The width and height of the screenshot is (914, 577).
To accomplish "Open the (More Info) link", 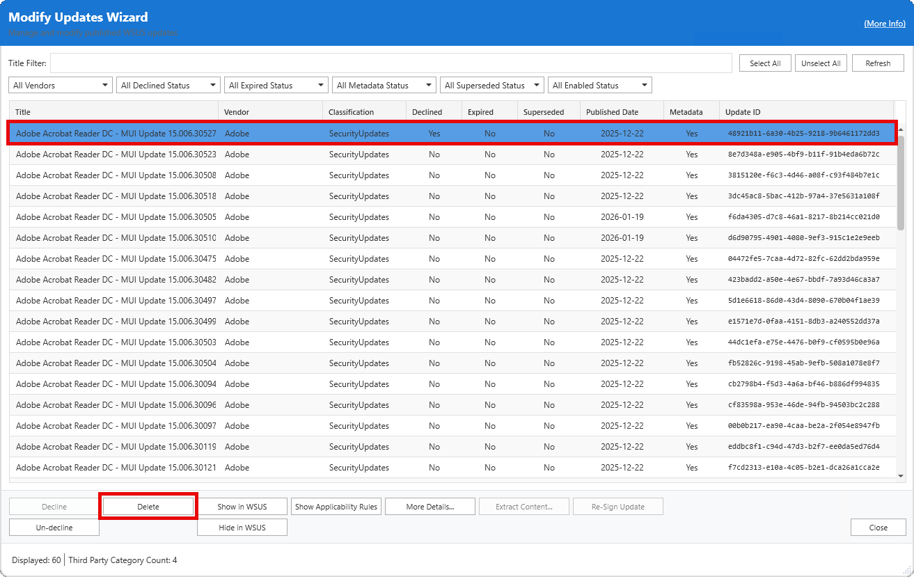I will [884, 23].
